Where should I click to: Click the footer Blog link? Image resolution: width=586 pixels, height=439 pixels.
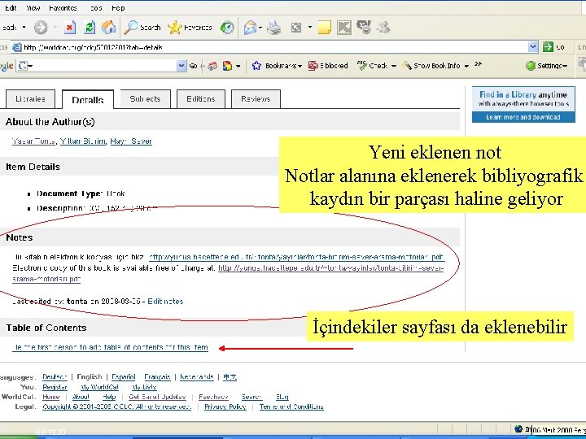click(282, 397)
